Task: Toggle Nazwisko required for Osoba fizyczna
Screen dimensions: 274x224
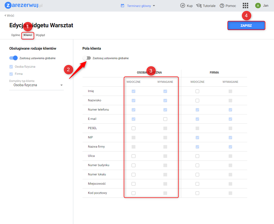Action: point(165,101)
